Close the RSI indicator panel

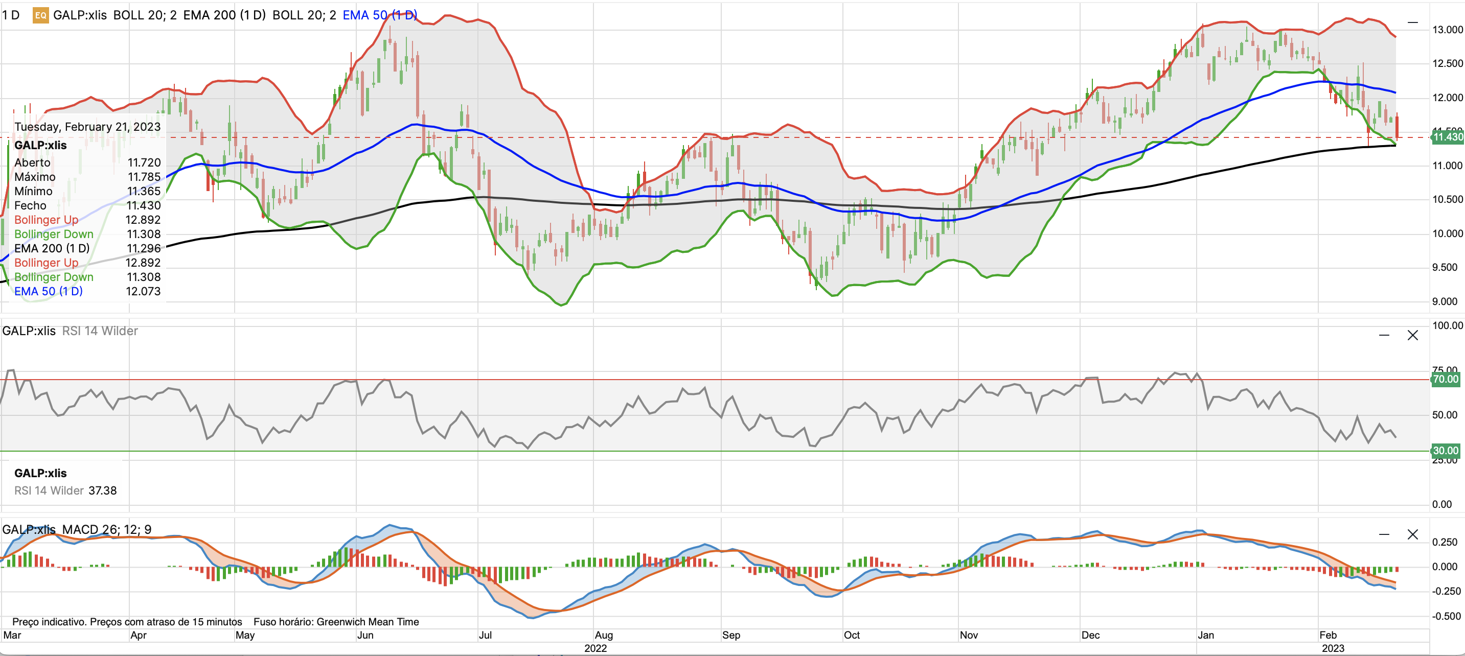1413,335
